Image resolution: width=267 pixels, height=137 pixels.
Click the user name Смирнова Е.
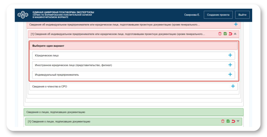click(192, 15)
